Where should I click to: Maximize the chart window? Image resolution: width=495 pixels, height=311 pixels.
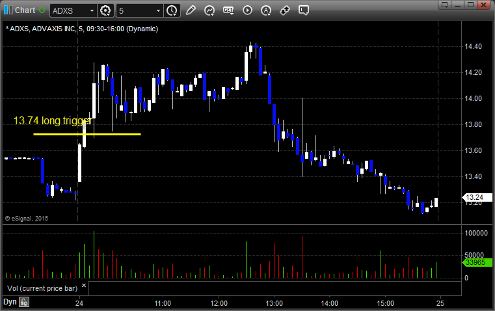(471, 5)
